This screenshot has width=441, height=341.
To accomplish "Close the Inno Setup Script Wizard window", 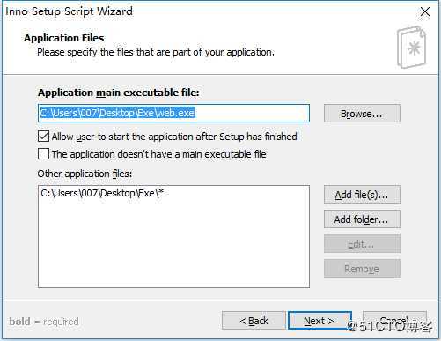I will tap(425, 12).
